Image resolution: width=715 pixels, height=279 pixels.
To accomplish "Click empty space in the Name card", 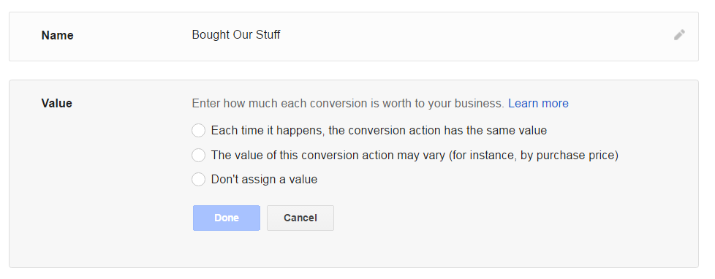I will (456, 37).
